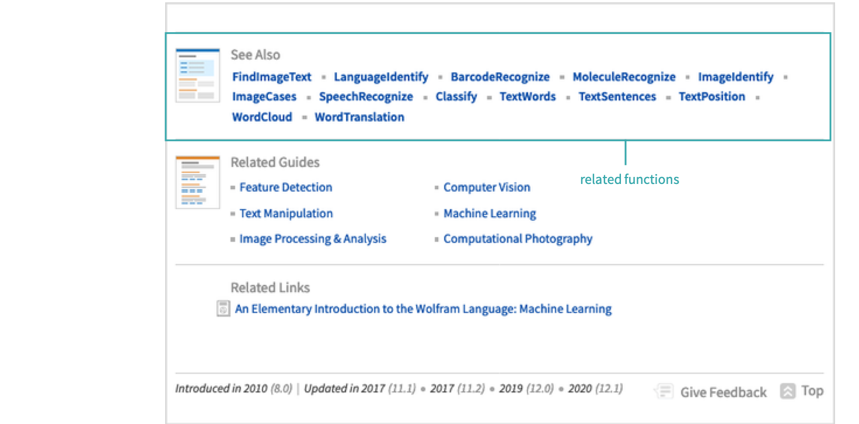Click the Give Feedback button
Screen dimensions: 859x424
point(723,392)
